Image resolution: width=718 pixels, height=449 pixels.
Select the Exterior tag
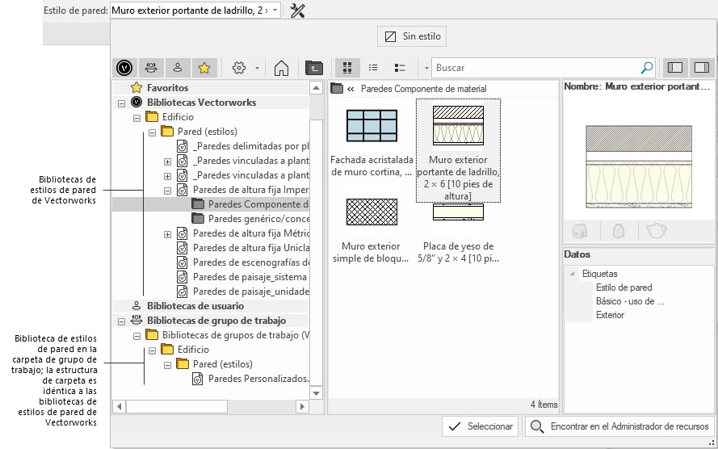(610, 315)
